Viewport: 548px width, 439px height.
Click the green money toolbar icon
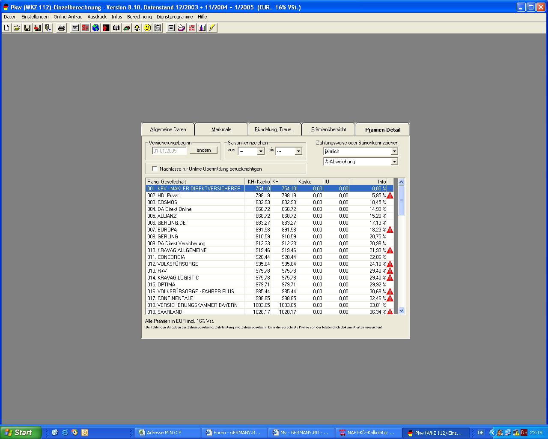point(127,28)
